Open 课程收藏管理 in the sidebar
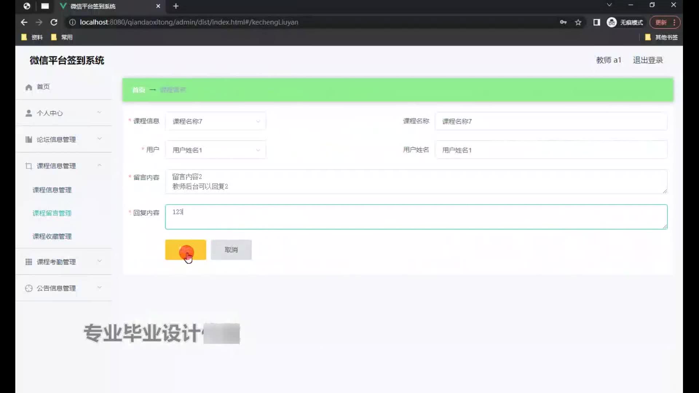Image resolution: width=699 pixels, height=393 pixels. coord(52,237)
